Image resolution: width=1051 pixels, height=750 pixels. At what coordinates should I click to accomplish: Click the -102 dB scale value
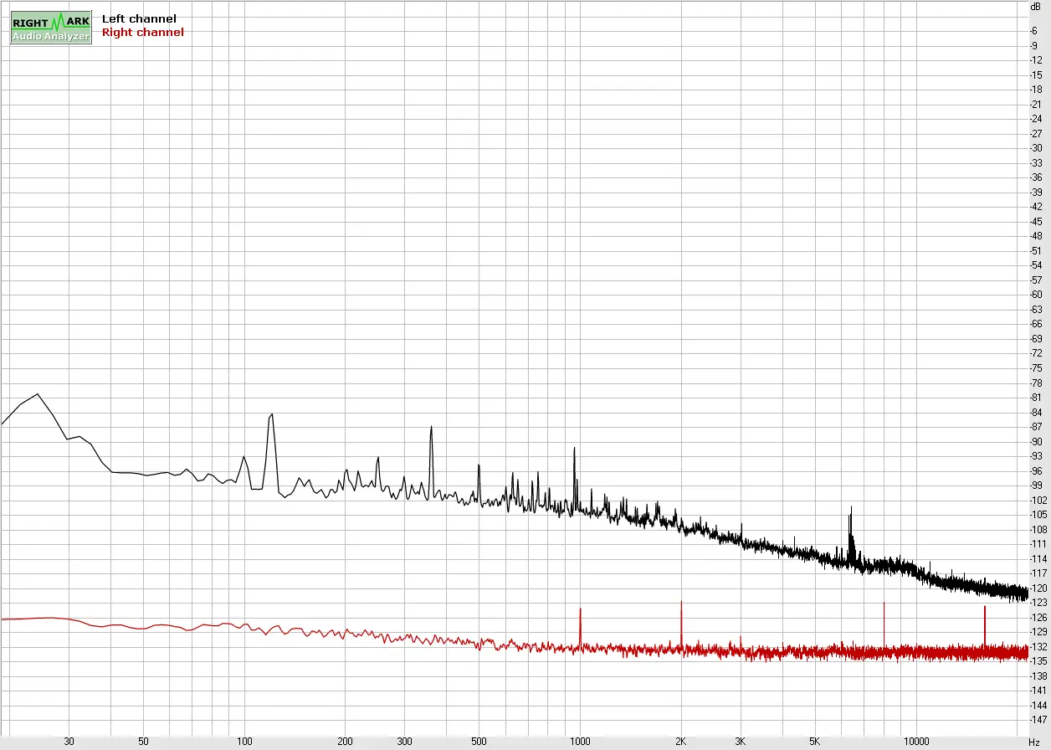point(1038,501)
